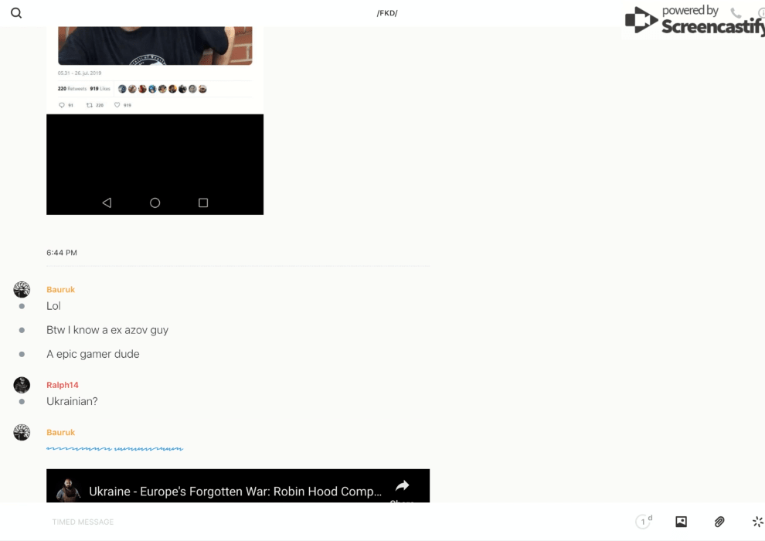Send a ping with the starburst icon
765x541 pixels.
tap(757, 522)
